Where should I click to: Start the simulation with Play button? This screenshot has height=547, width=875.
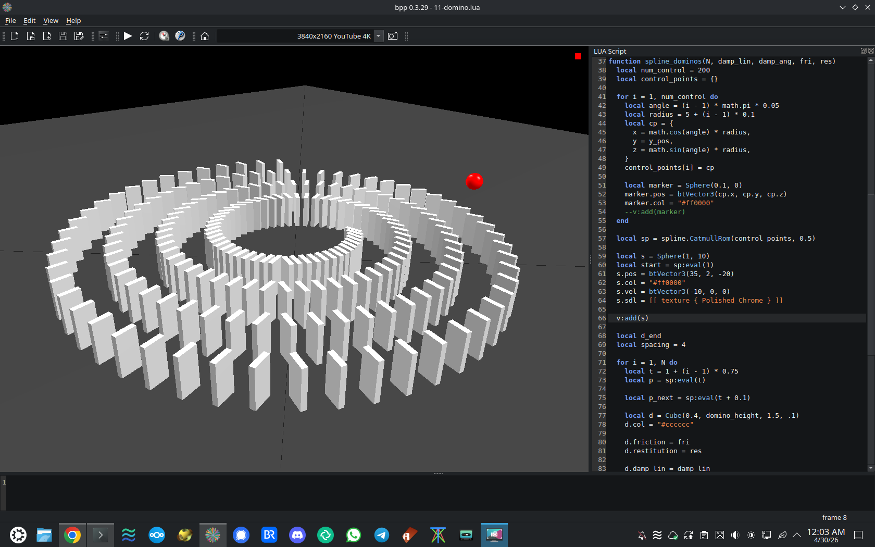(x=128, y=36)
